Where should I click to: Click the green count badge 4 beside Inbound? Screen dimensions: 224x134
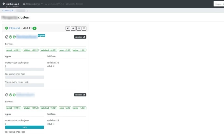tap(34, 28)
